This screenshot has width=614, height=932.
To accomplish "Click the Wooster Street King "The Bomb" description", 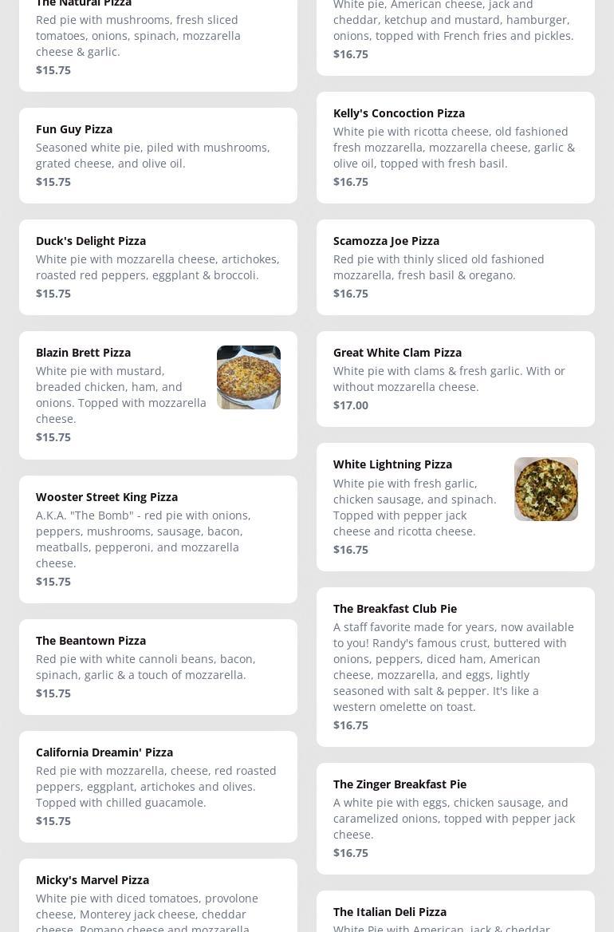I will click(x=144, y=539).
